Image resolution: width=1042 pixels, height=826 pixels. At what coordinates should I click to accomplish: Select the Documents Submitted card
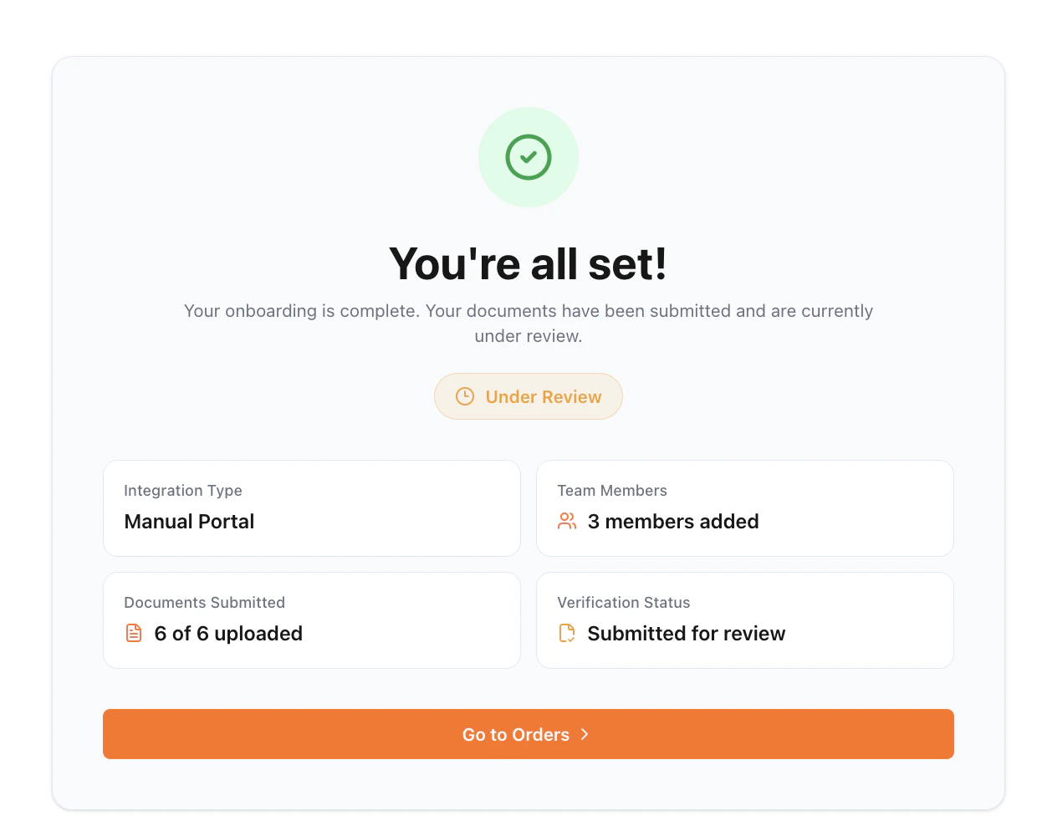click(x=312, y=620)
